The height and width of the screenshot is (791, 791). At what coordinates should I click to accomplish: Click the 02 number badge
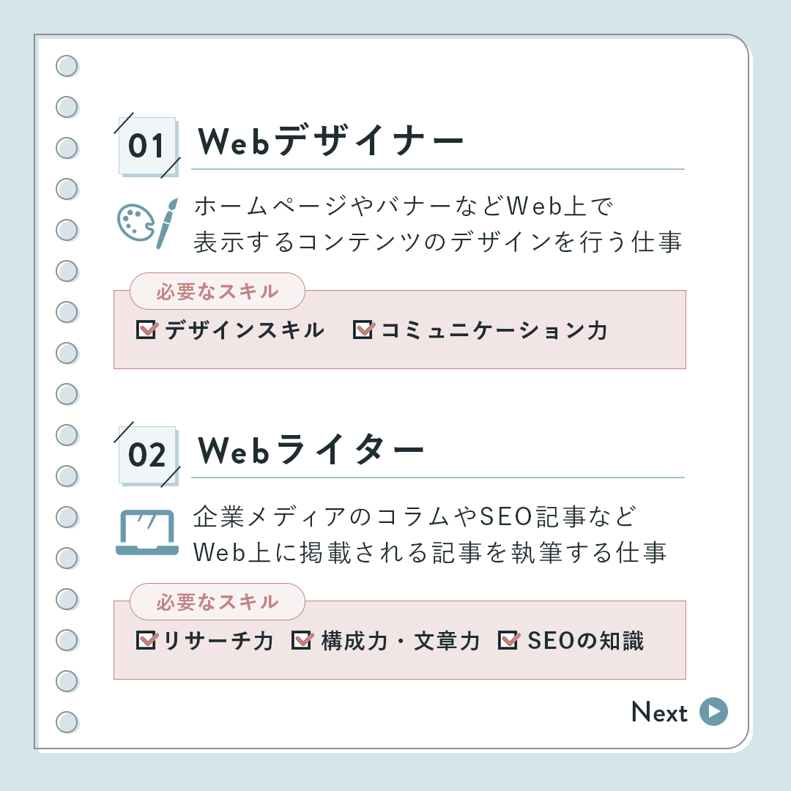147,455
